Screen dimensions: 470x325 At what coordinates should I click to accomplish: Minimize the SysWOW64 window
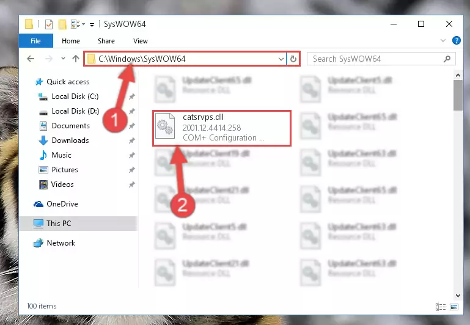[394, 24]
